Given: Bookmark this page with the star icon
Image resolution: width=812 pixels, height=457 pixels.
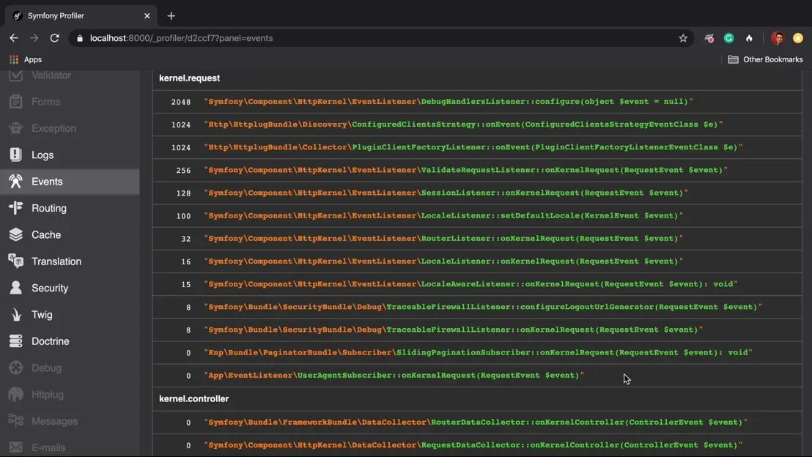Looking at the screenshot, I should tap(683, 38).
